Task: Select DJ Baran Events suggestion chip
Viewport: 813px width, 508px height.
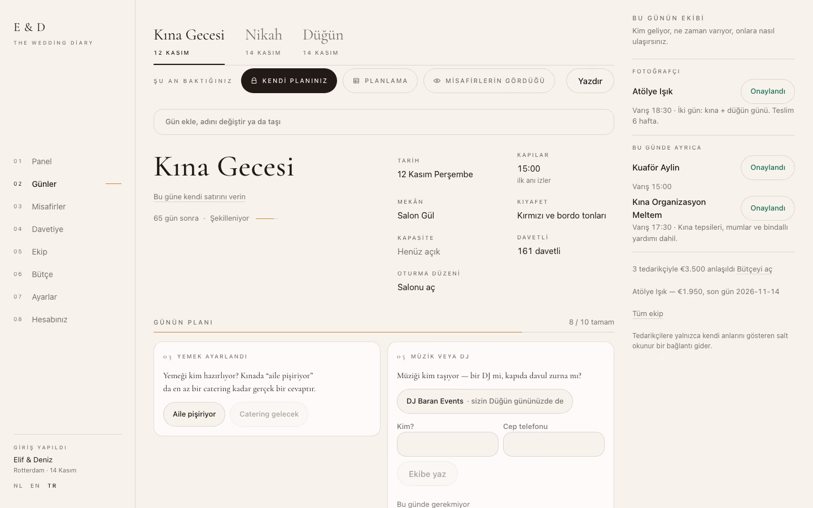Action: 485,401
